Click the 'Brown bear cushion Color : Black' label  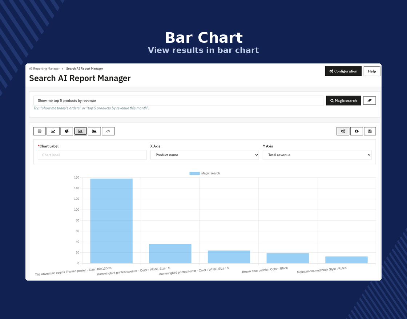click(265, 270)
